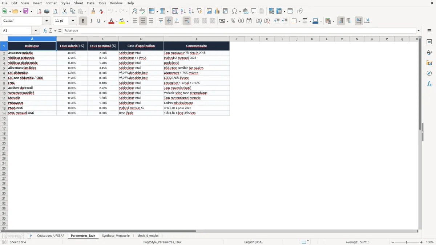Toggle Wrap Text button

click(x=186, y=21)
